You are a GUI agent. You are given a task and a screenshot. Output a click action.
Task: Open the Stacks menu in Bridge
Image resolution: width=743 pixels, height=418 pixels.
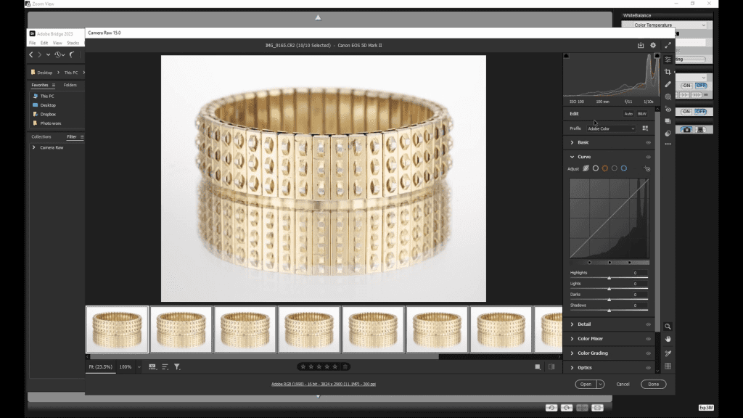tap(73, 43)
